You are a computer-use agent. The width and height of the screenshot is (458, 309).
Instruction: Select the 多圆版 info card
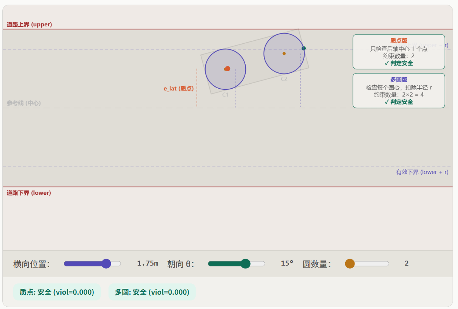(398, 91)
